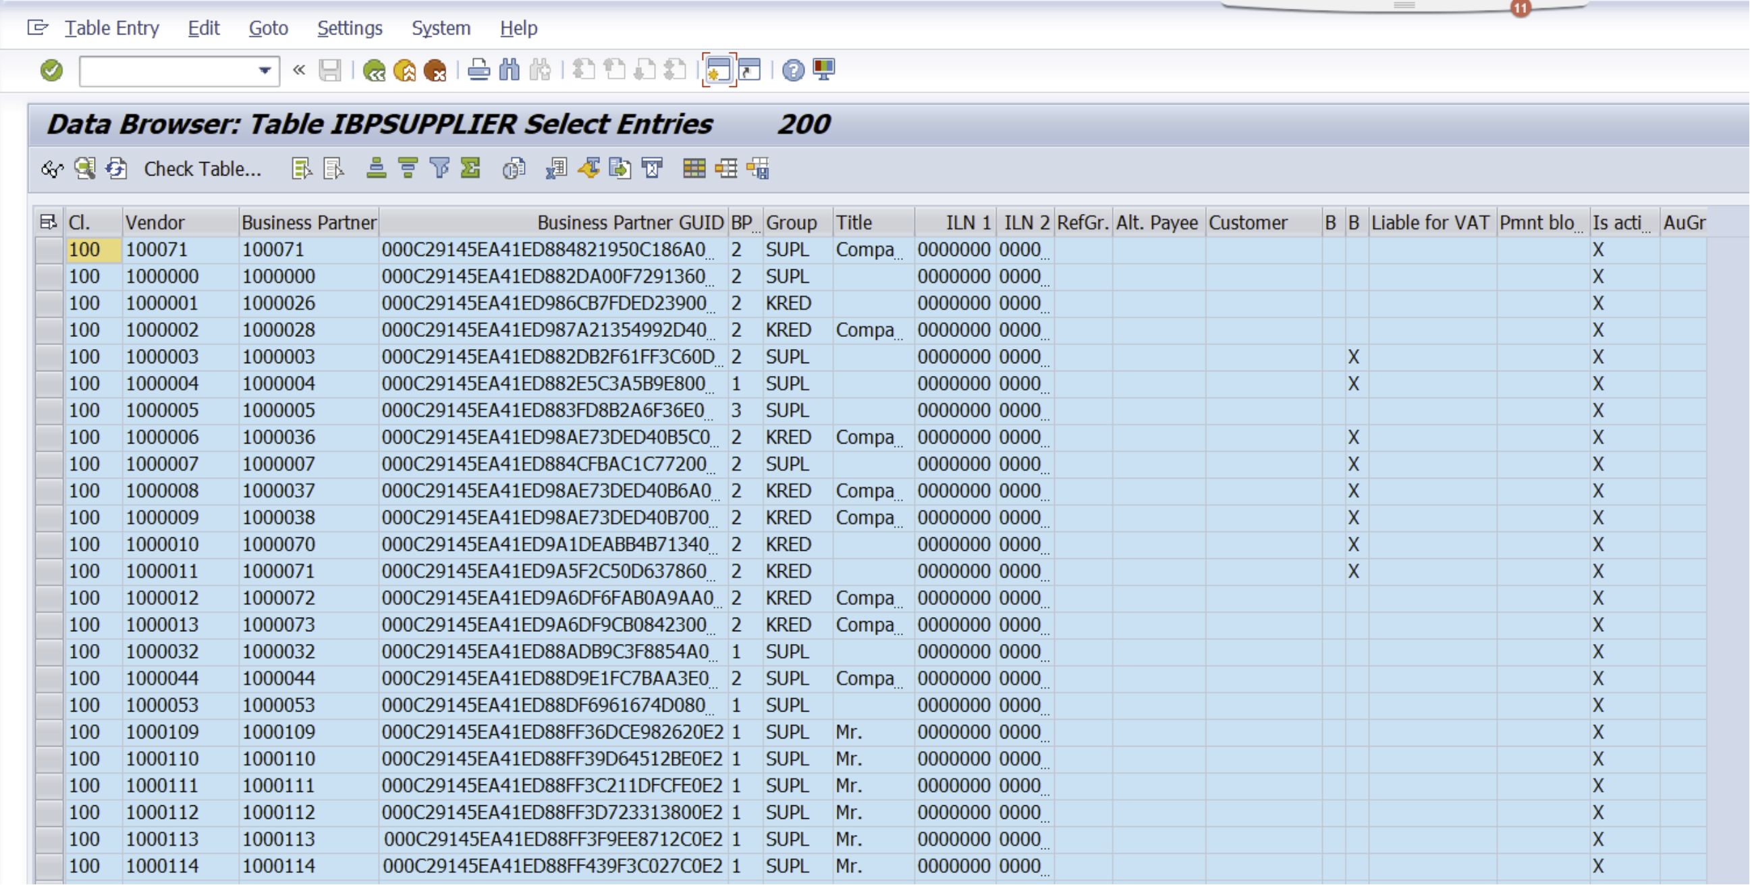Click the green Back navigation icon
Image resolution: width=1750 pixels, height=885 pixels.
pos(374,70)
